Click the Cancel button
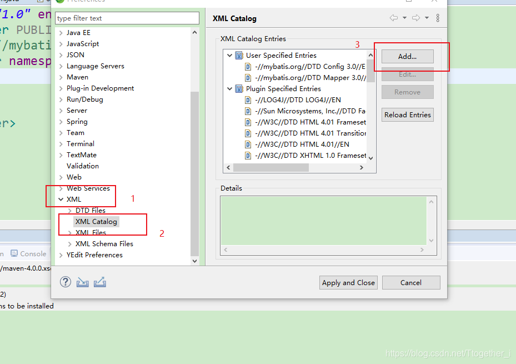The image size is (516, 364). [411, 283]
